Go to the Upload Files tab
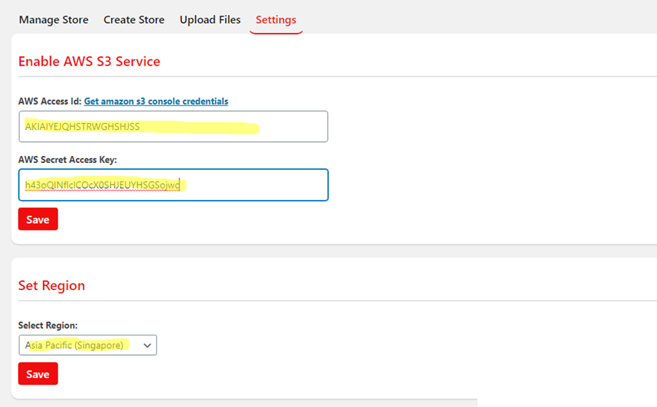Screen dimensions: 657x407 coord(210,20)
